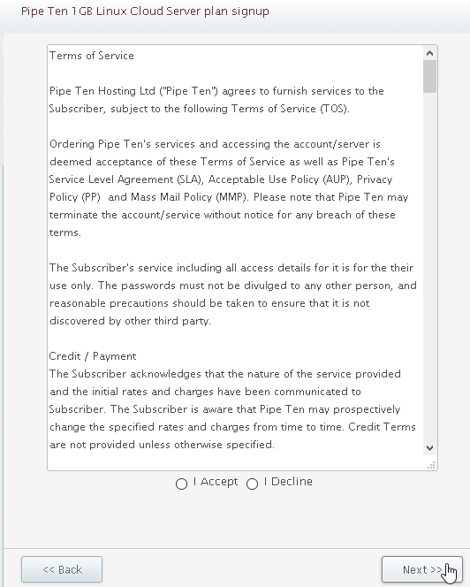Continue with the Next >> button
Viewport: 470px width, 587px height.
[422, 569]
